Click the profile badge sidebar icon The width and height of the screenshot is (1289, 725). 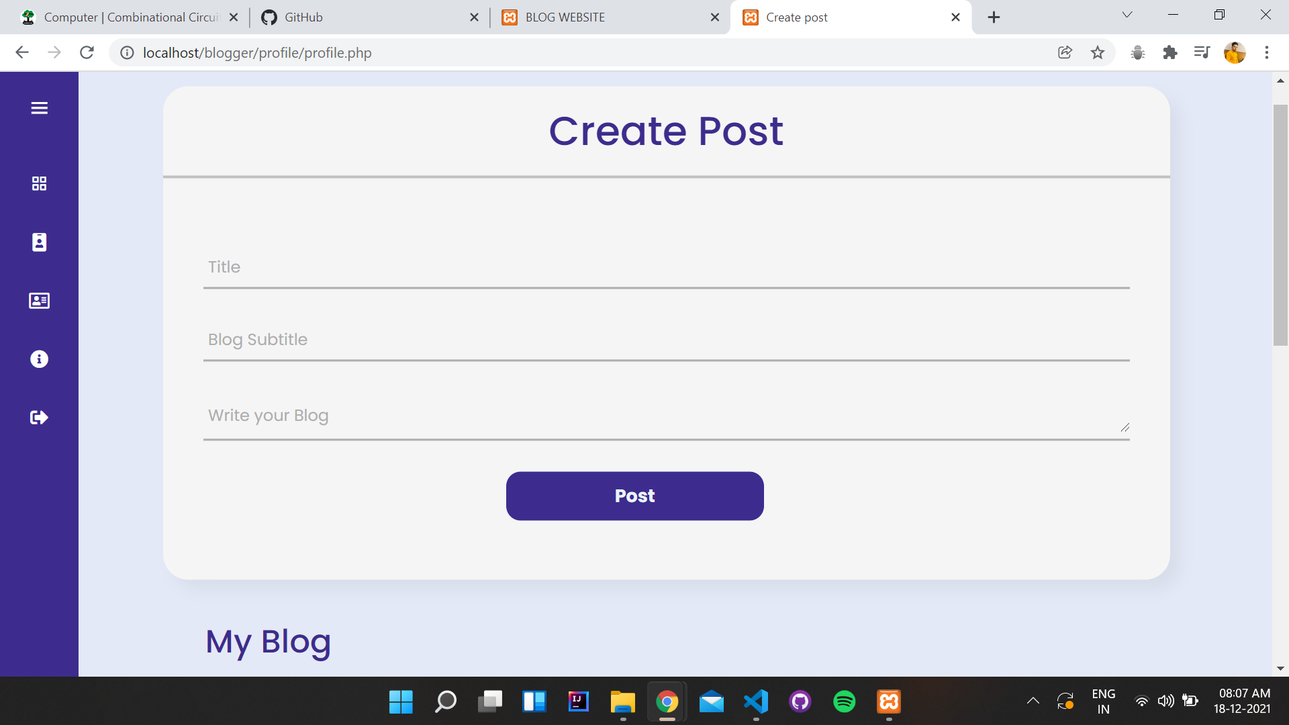point(39,242)
